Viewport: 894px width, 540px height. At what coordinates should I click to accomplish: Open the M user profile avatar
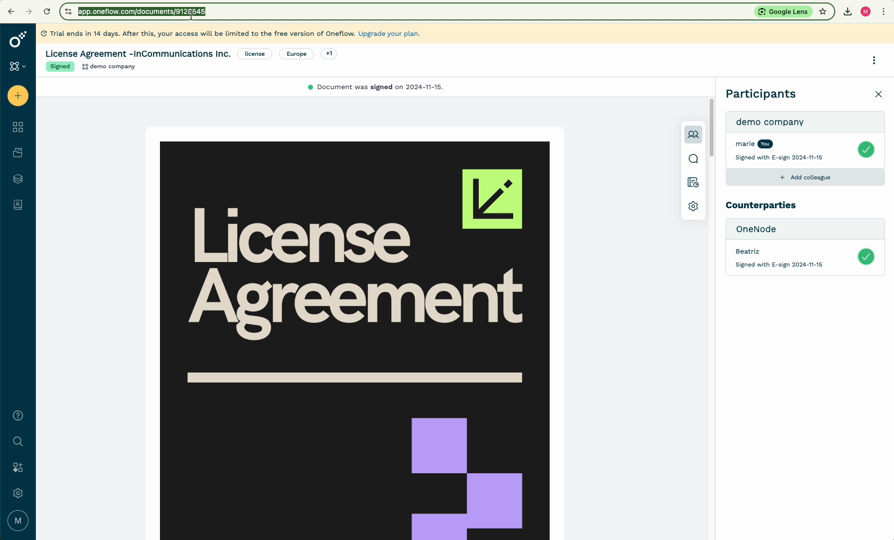[x=18, y=521]
